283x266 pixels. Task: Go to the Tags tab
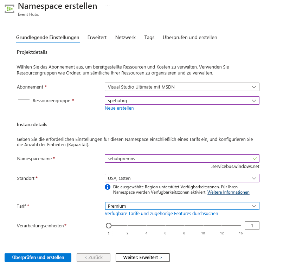[149, 37]
